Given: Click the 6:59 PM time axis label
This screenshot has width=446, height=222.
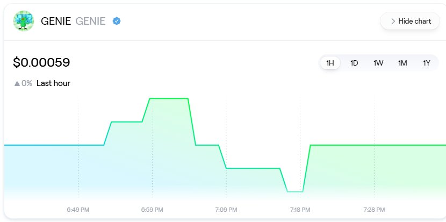Looking at the screenshot, I should (152, 209).
